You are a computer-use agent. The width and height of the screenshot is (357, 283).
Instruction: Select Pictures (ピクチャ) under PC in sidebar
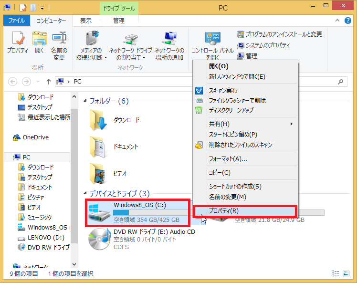[x=31, y=198]
